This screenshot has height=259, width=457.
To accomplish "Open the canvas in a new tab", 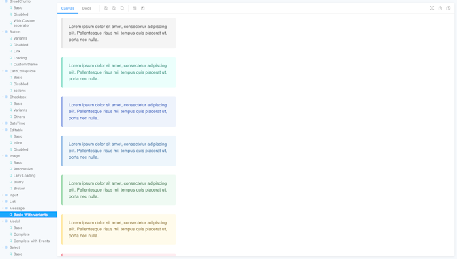I will 440,8.
